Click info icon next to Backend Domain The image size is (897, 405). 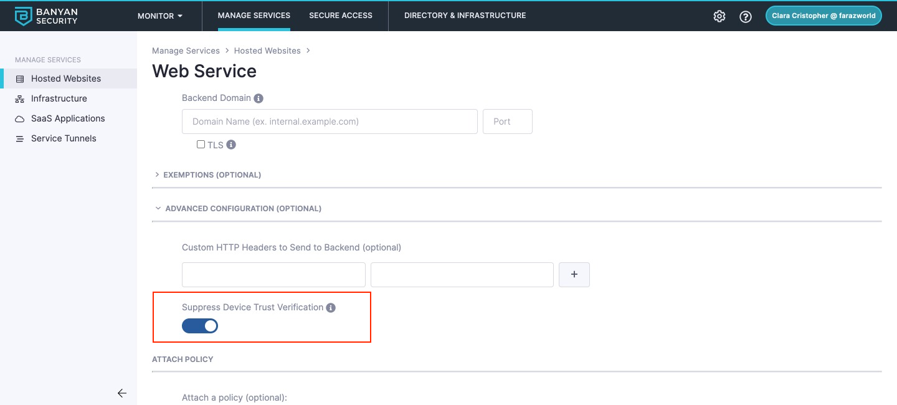pyautogui.click(x=259, y=98)
